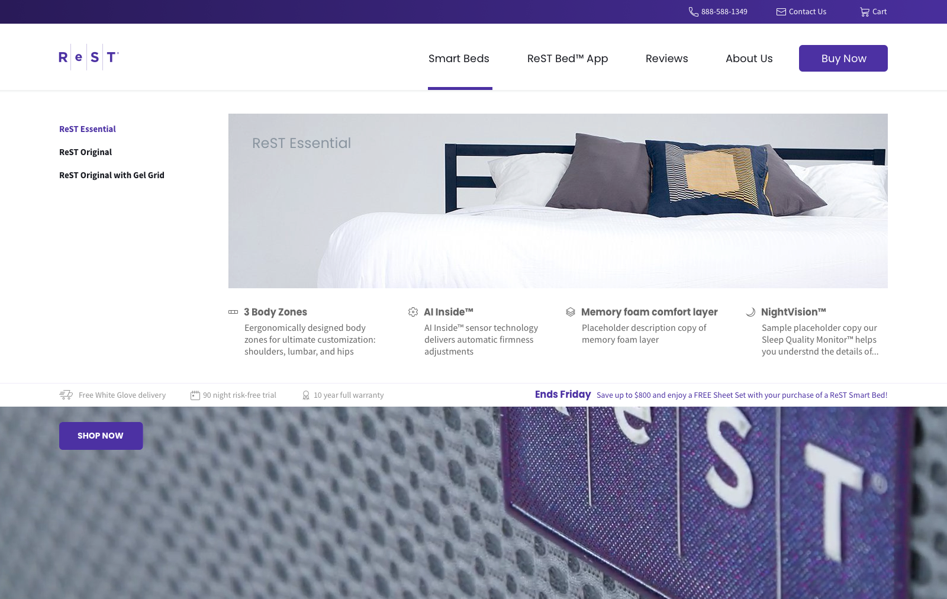The height and width of the screenshot is (599, 947).
Task: Click the memory foam layers icon
Action: [x=571, y=312]
